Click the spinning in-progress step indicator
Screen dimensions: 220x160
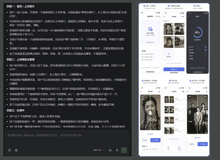(x=206, y=53)
